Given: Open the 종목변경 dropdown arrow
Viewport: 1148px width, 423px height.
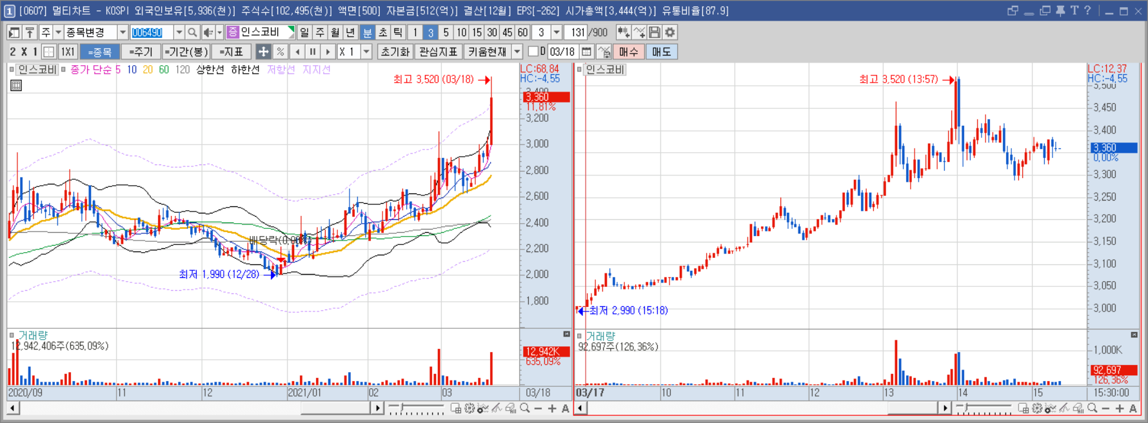Looking at the screenshot, I should [123, 32].
